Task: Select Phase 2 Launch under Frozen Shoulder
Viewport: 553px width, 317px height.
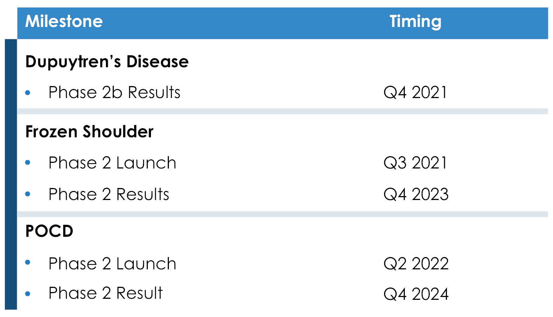Action: click(112, 163)
